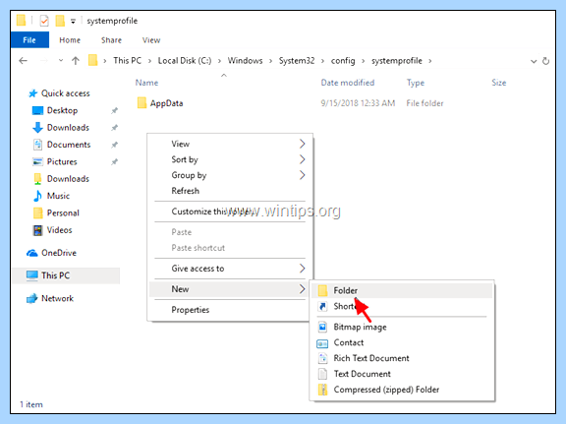566x424 pixels.
Task: Click the Pictures icon in sidebar
Action: (x=37, y=162)
